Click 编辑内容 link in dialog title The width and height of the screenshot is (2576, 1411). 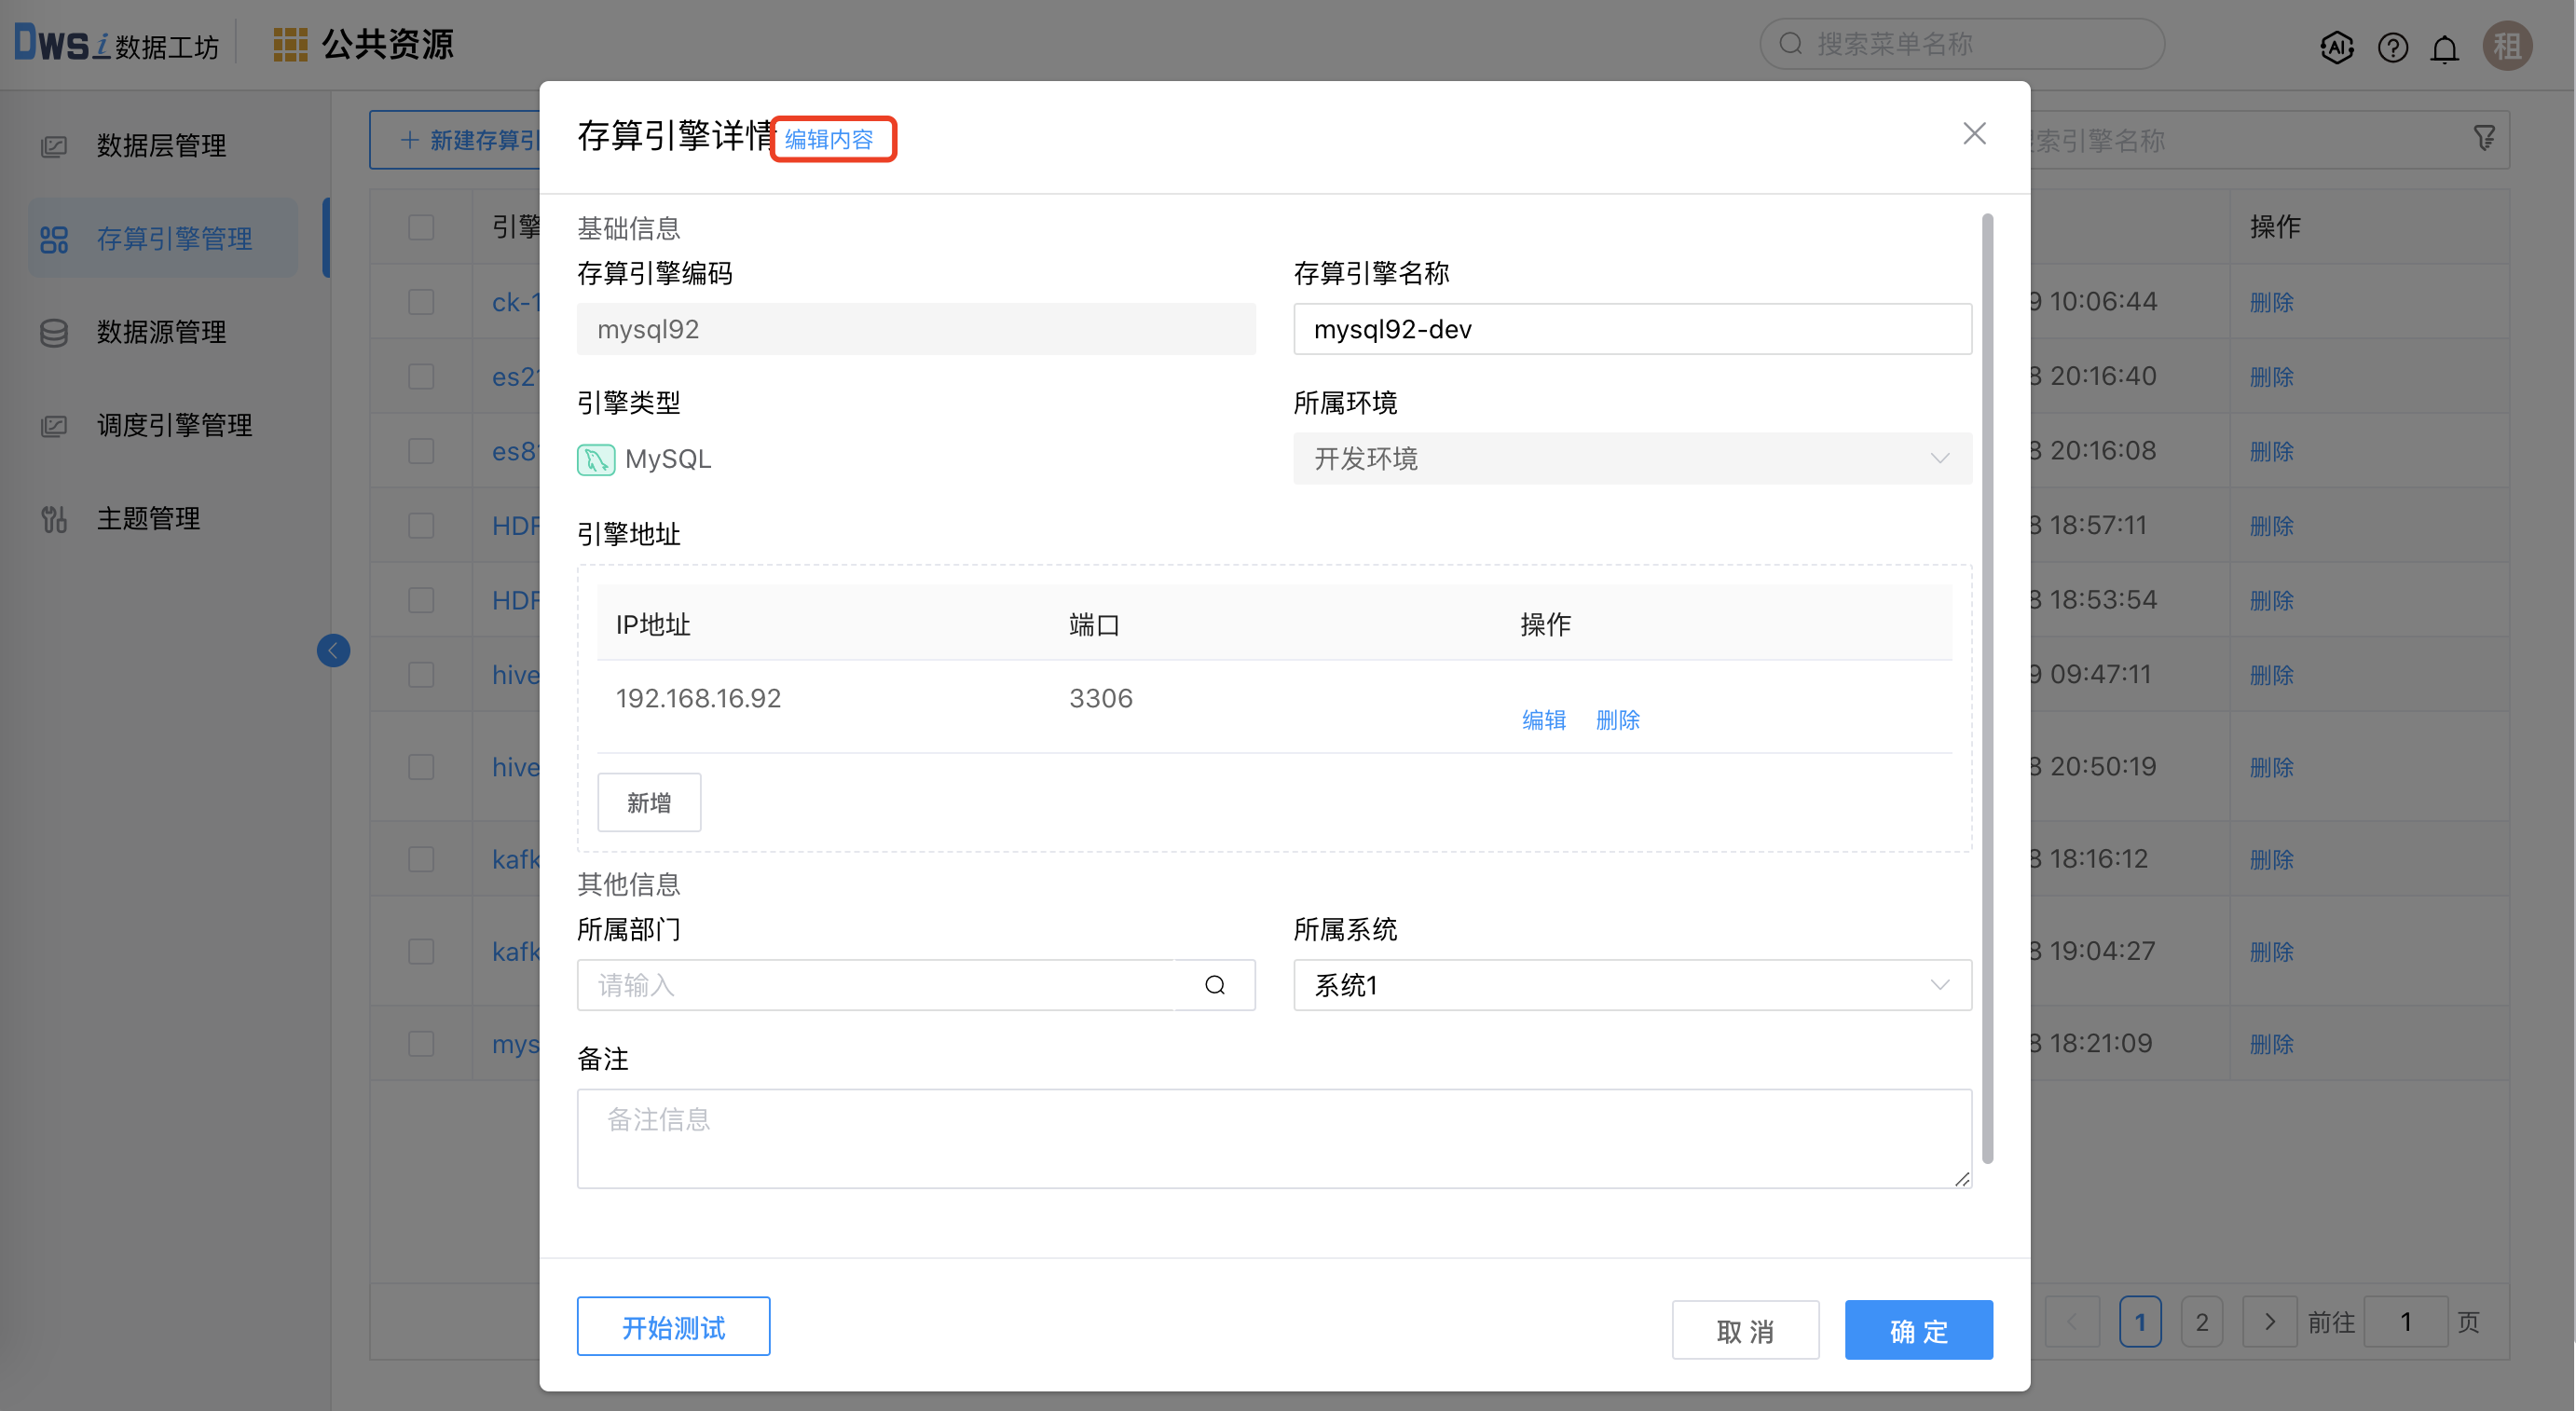829,139
